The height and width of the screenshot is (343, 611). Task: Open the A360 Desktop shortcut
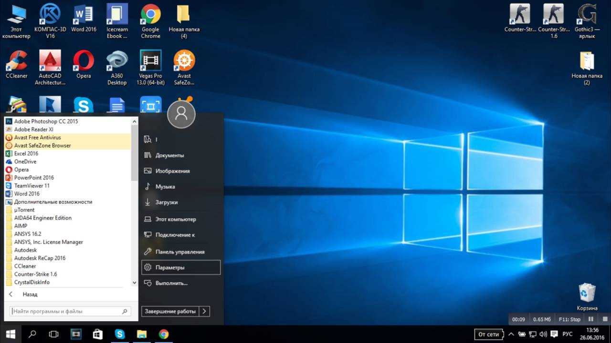coord(117,67)
